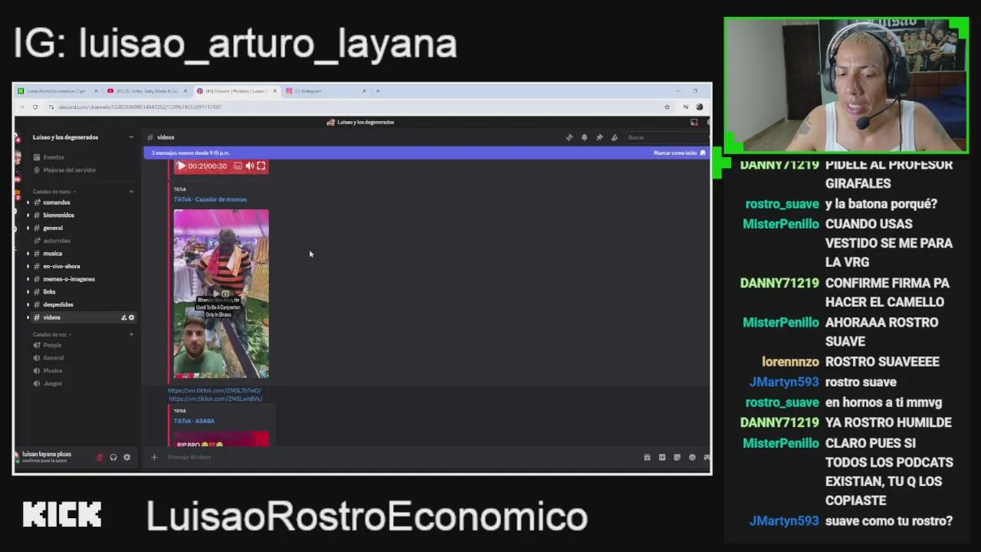Open the browser profile avatar
981x552 pixels.
(x=699, y=107)
